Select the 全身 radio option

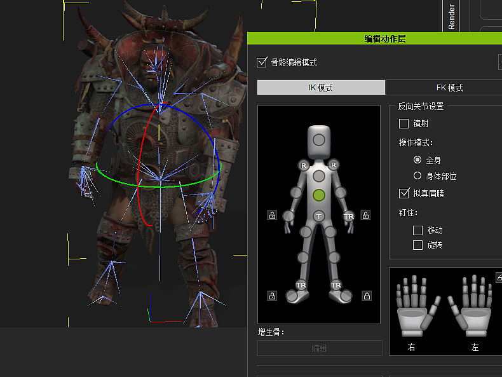pos(417,160)
